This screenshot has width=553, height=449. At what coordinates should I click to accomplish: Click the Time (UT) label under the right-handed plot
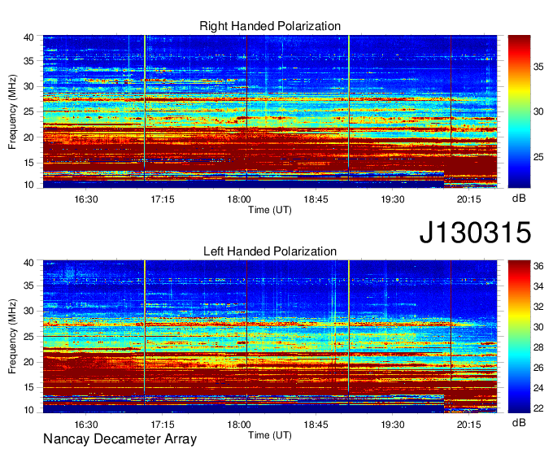[270, 210]
